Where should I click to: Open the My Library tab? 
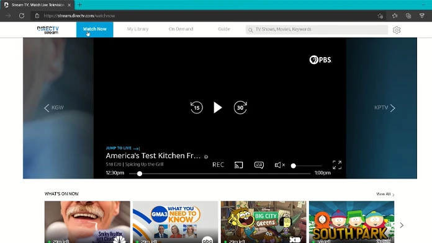click(x=138, y=29)
